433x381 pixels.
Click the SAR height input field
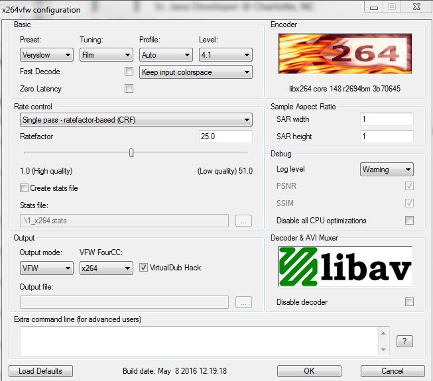[x=387, y=136]
